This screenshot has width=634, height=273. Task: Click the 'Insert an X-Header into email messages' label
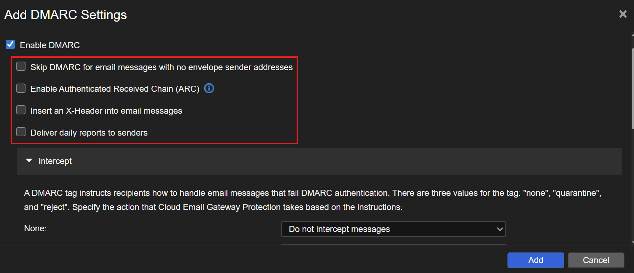tap(106, 111)
